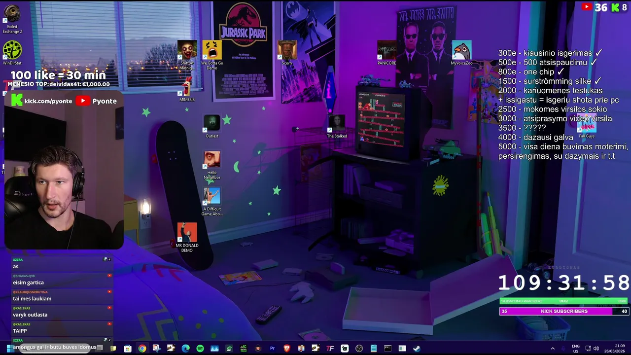This screenshot has width=631, height=355.
Task: Click chat message 'eisim gartica'
Action: (x=28, y=283)
